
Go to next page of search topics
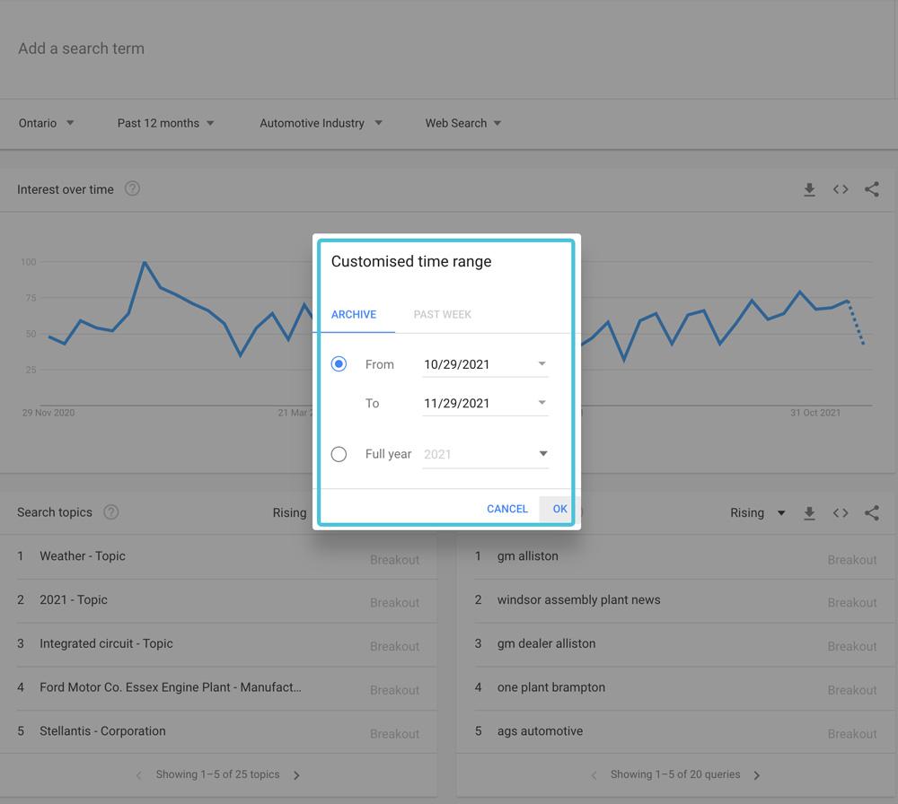297,775
